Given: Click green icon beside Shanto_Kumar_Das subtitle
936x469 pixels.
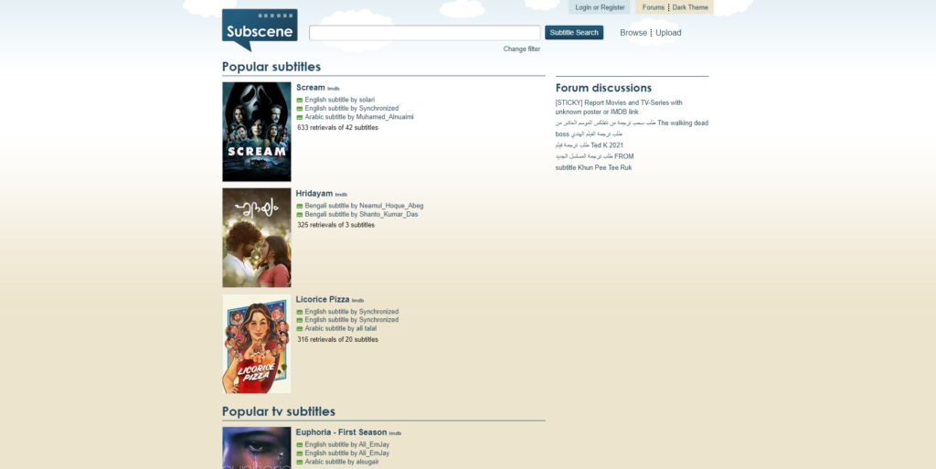Looking at the screenshot, I should [300, 215].
